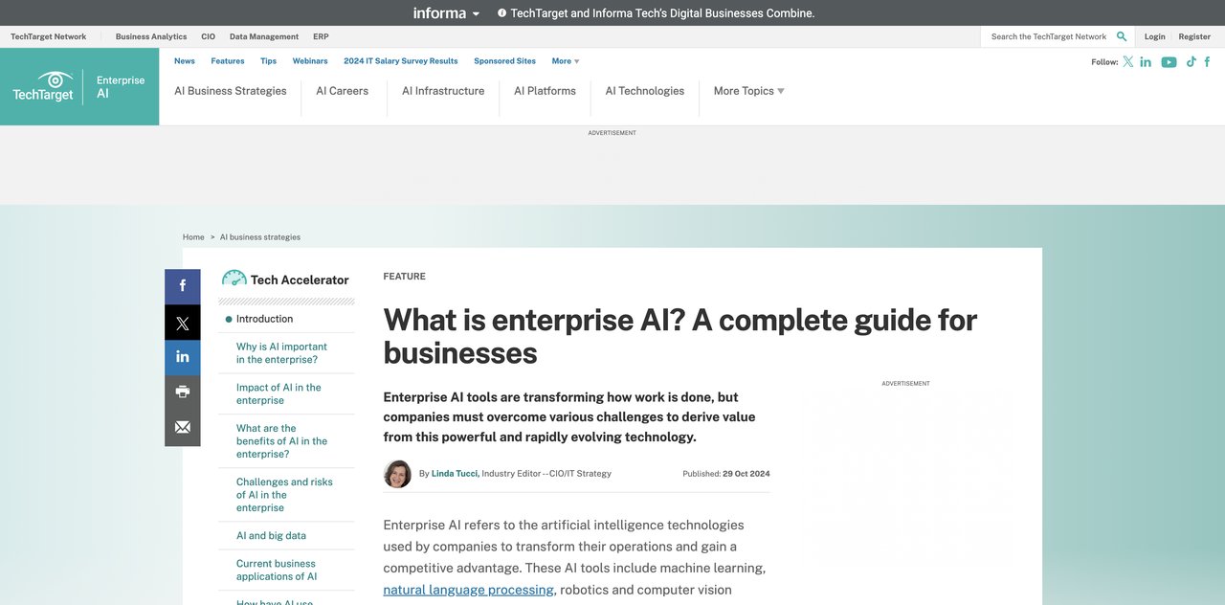Expand the informa dropdown
Screen dimensions: 1225x605
(446, 13)
